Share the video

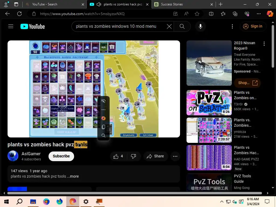click(156, 156)
